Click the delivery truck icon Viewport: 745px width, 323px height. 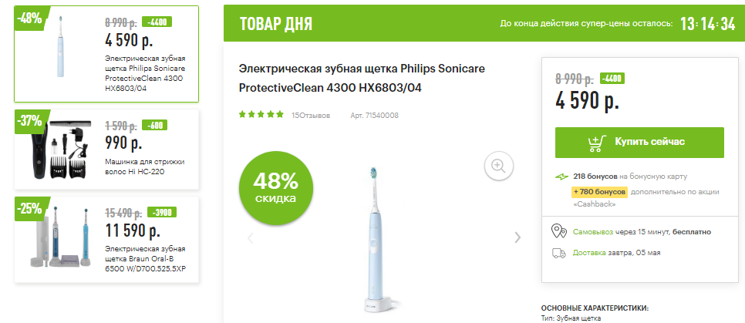click(x=558, y=253)
